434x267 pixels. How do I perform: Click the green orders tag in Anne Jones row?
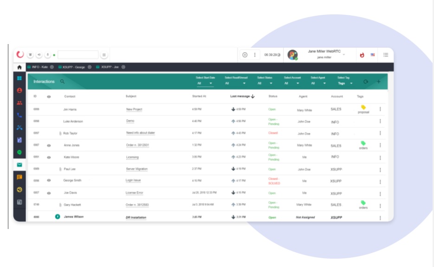coord(363,145)
